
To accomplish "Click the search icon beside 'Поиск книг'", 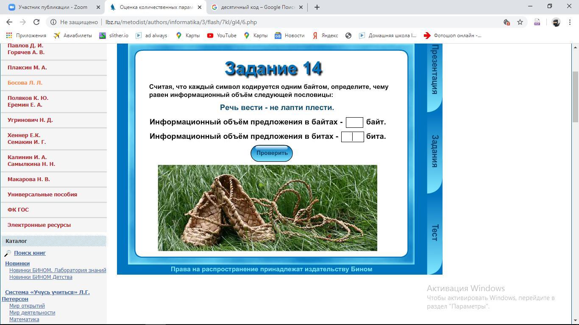I will 8,253.
